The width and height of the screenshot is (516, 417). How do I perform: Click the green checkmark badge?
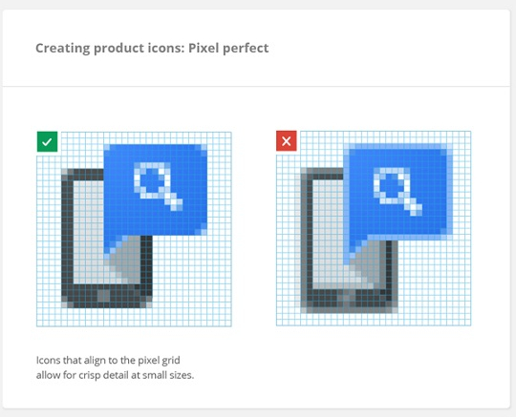click(48, 141)
